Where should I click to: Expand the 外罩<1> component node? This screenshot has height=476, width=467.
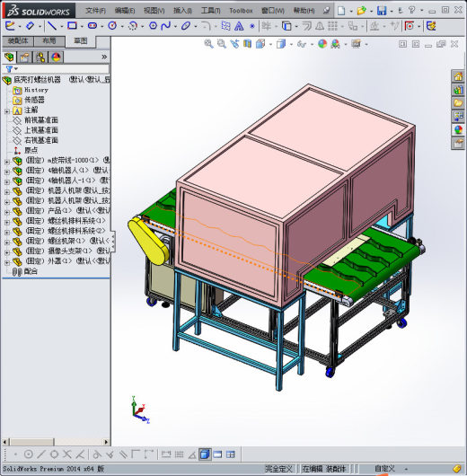pyautogui.click(x=7, y=262)
